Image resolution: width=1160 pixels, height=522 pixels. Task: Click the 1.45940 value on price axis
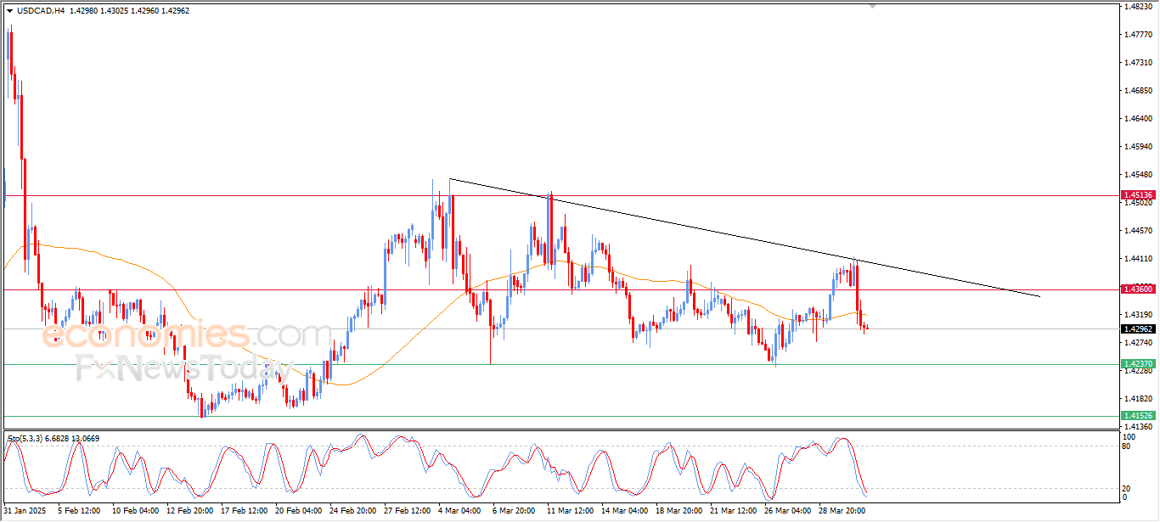[1138, 147]
